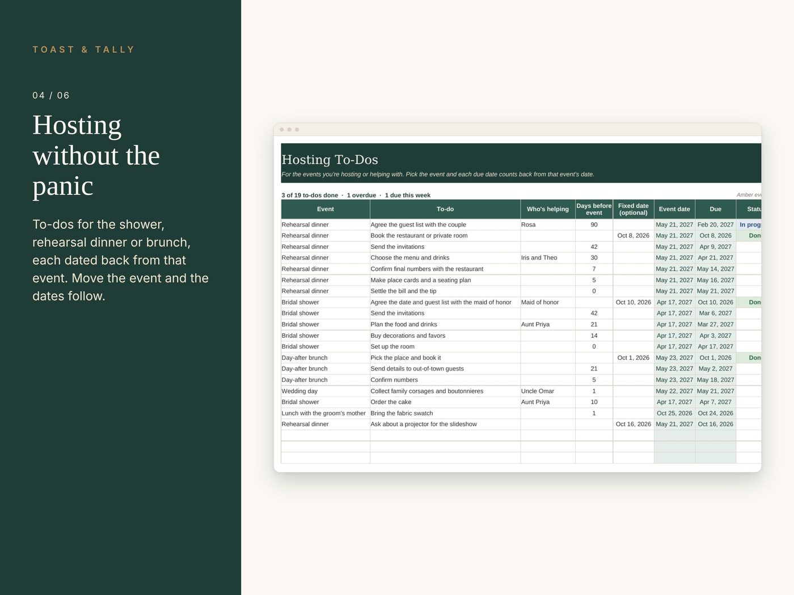Viewport: 794px width, 595px height.
Task: Click the 'Wedding day' event cell
Action: pyautogui.click(x=326, y=391)
